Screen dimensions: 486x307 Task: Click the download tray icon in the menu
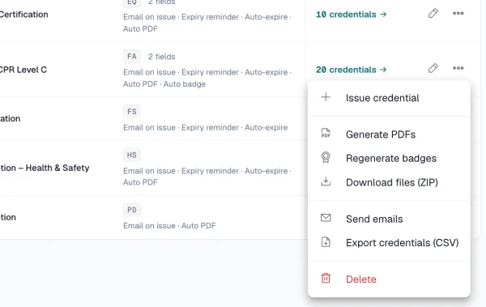point(326,181)
